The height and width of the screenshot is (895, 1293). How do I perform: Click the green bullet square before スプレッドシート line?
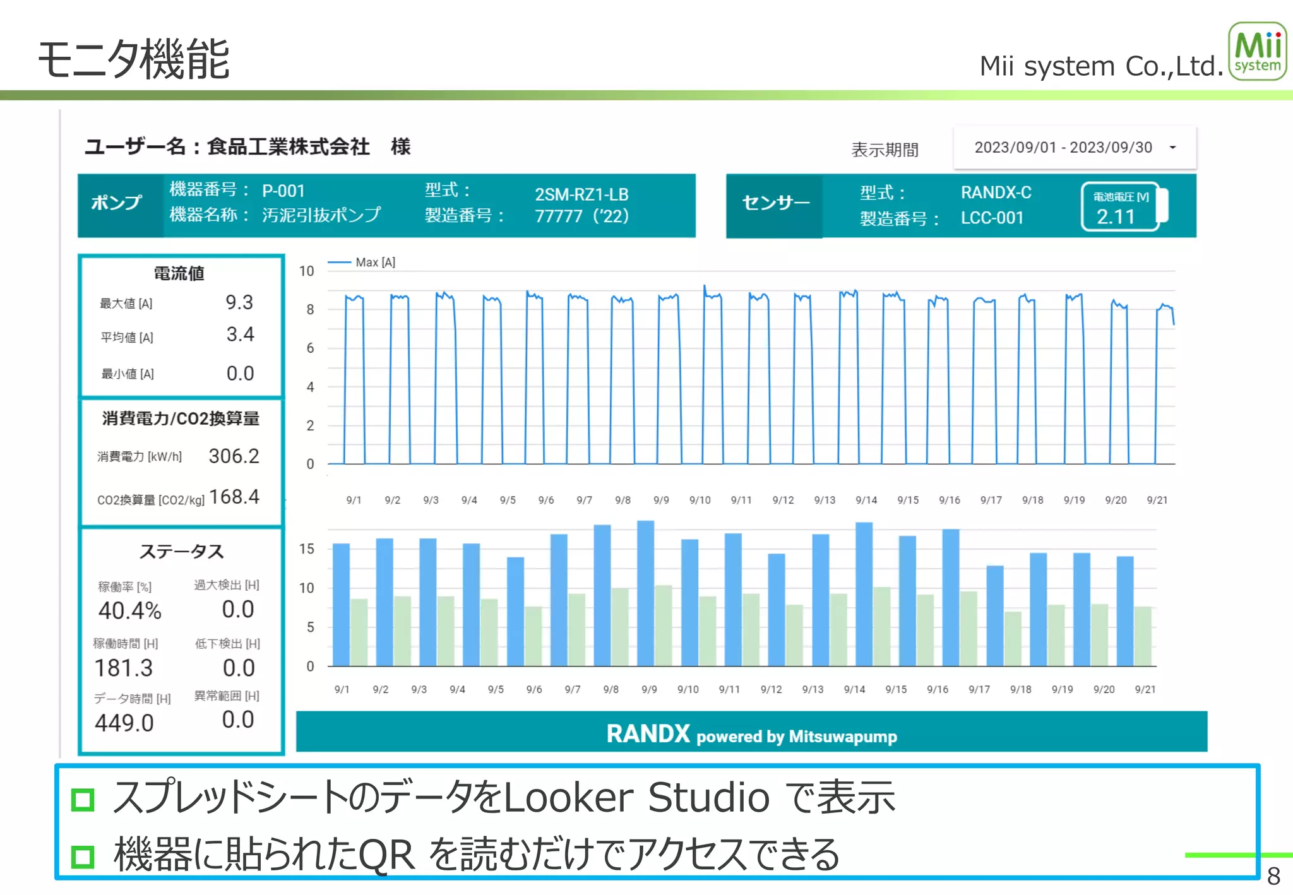click(83, 799)
